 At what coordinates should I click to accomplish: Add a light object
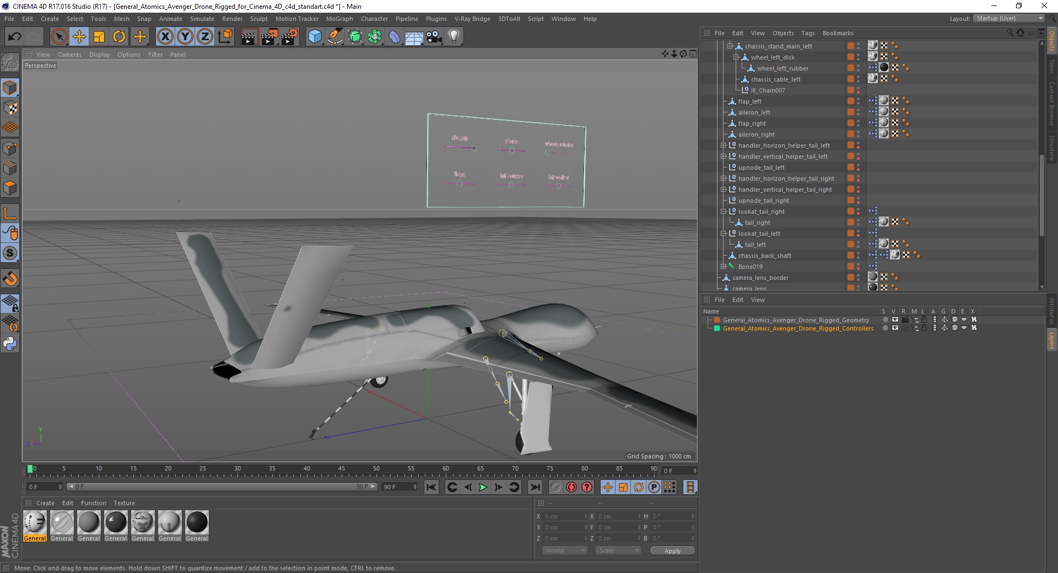click(454, 37)
